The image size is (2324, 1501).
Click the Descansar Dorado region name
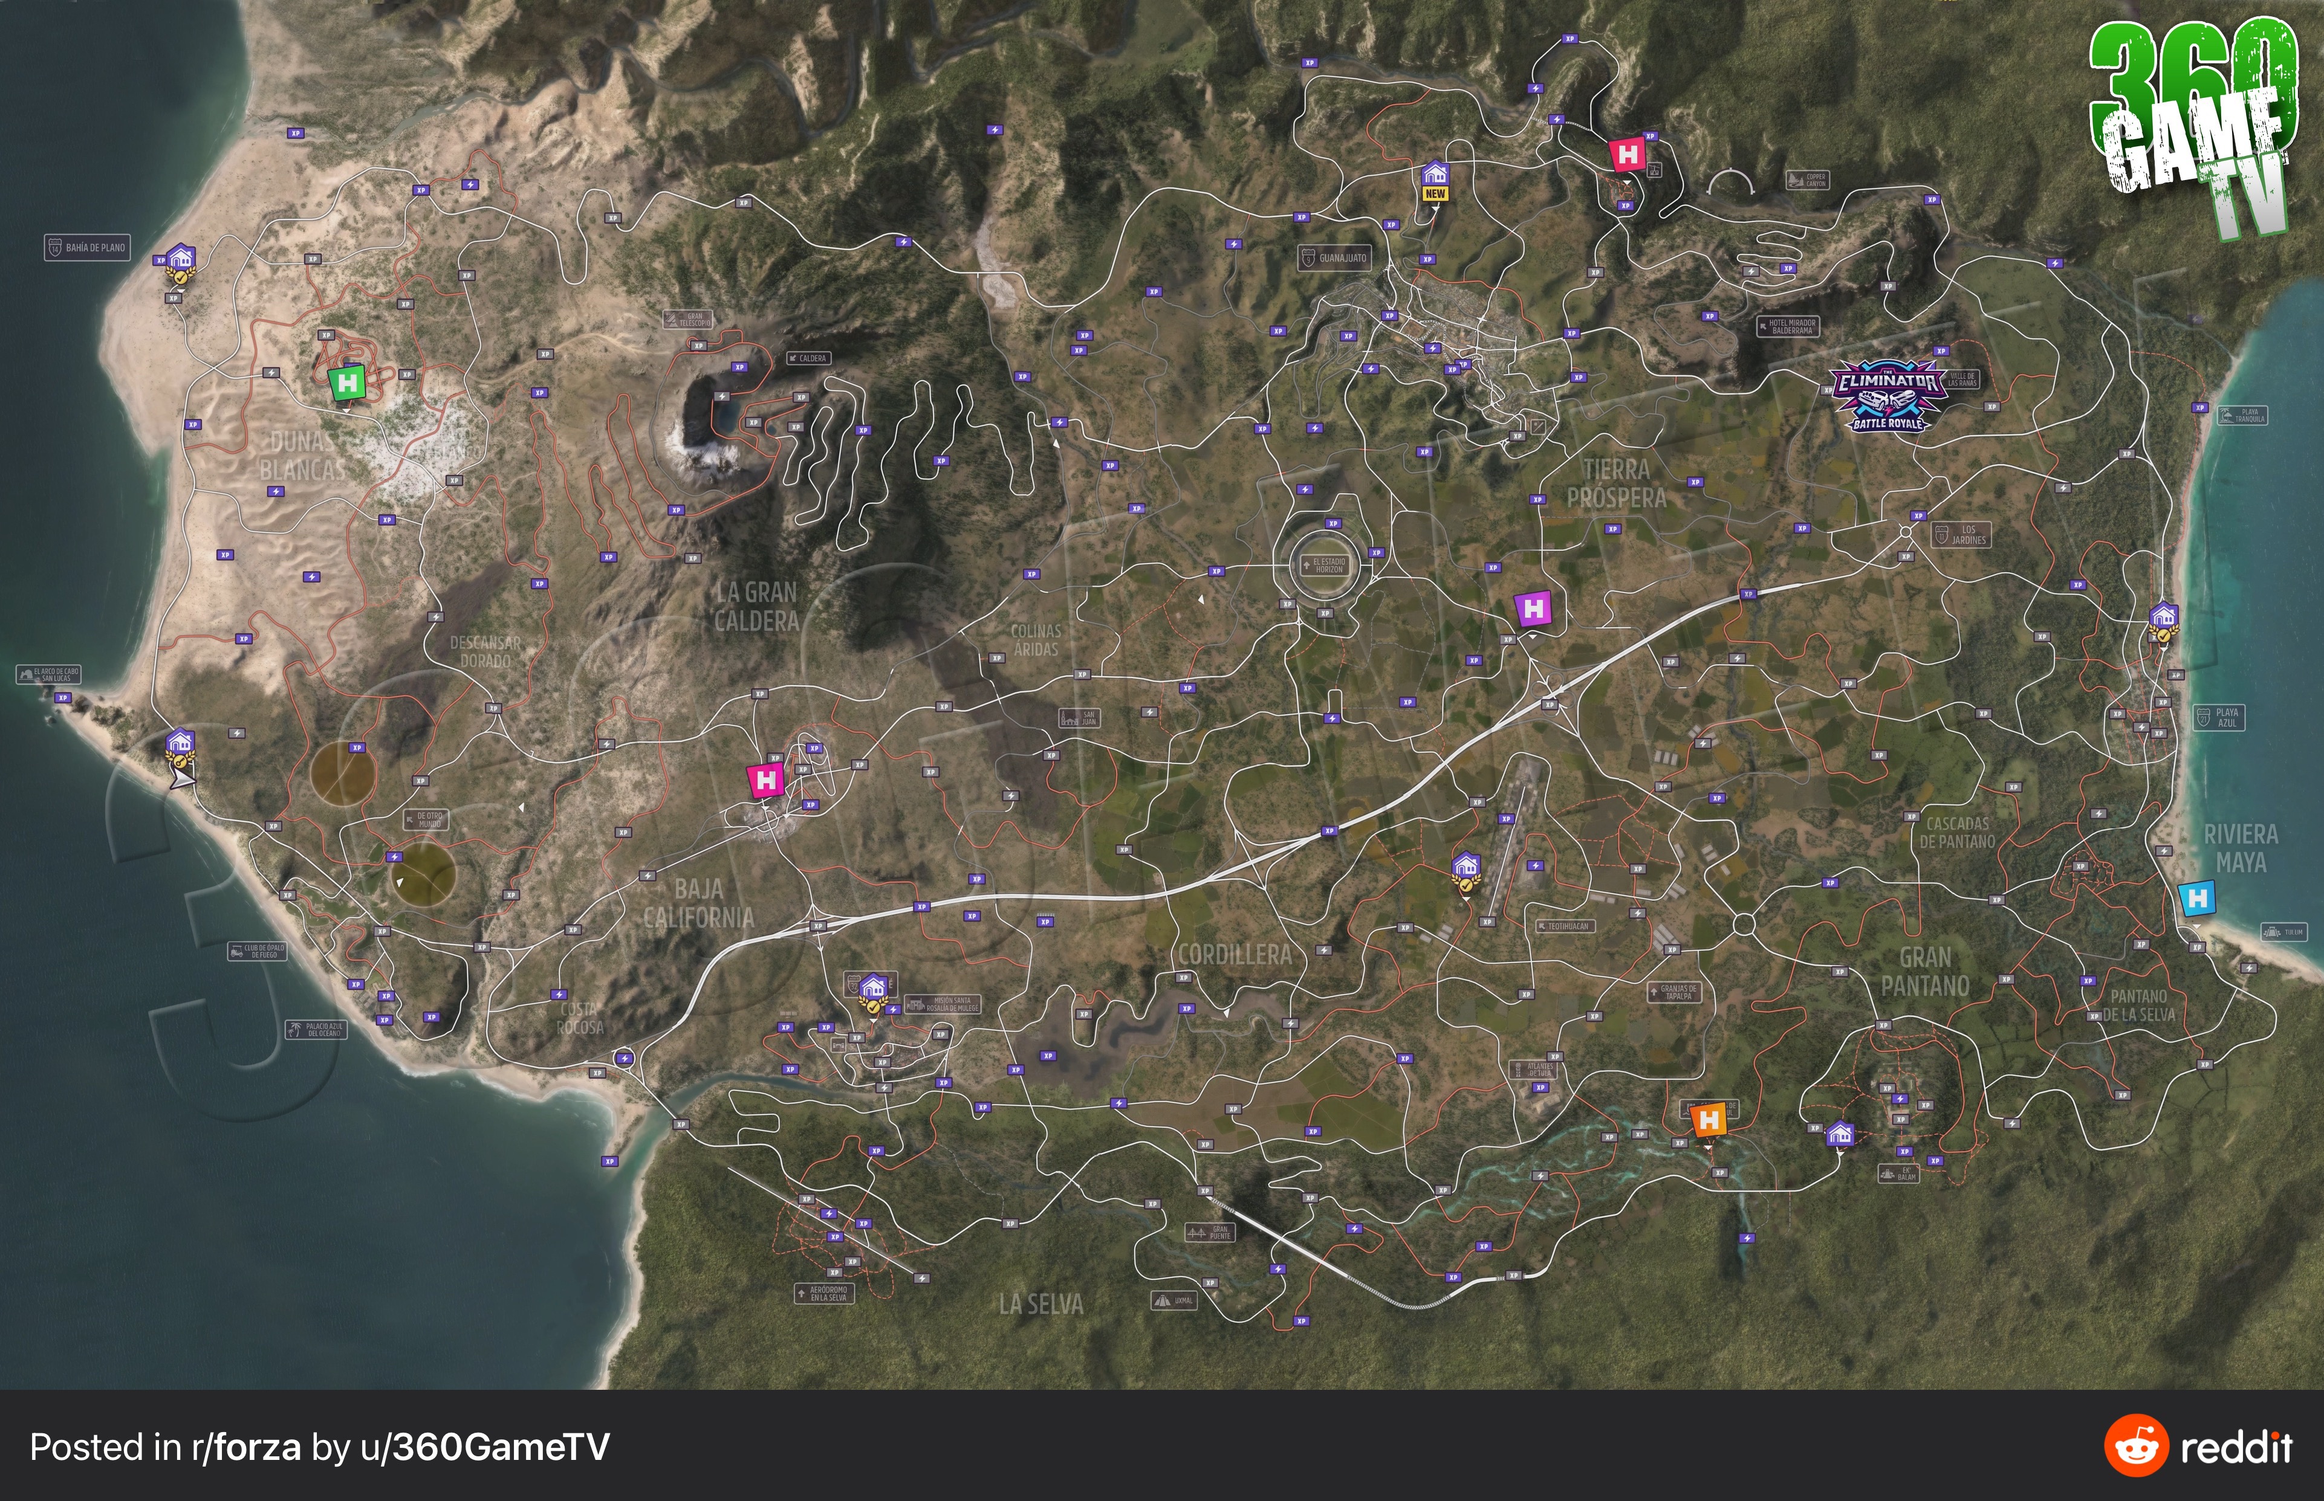coord(485,652)
